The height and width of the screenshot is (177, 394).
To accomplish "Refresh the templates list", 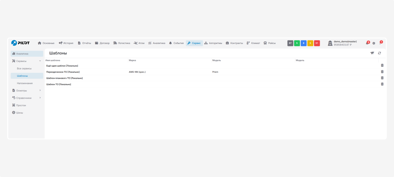I will pyautogui.click(x=379, y=53).
